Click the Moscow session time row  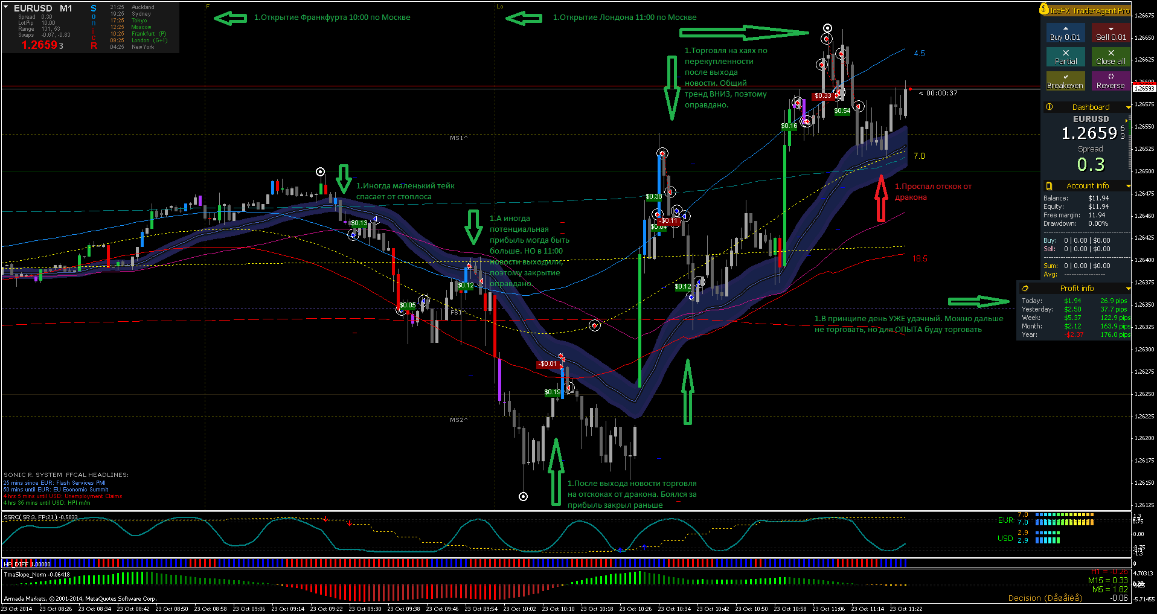(x=130, y=27)
